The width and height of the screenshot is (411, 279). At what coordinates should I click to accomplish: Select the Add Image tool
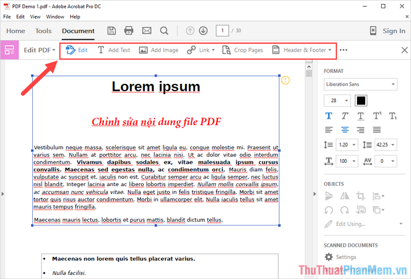tap(159, 50)
